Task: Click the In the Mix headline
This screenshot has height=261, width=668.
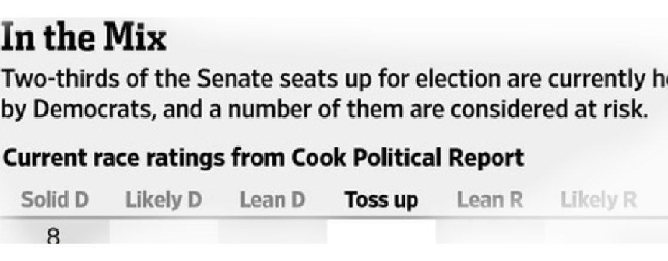Action: pyautogui.click(x=84, y=38)
